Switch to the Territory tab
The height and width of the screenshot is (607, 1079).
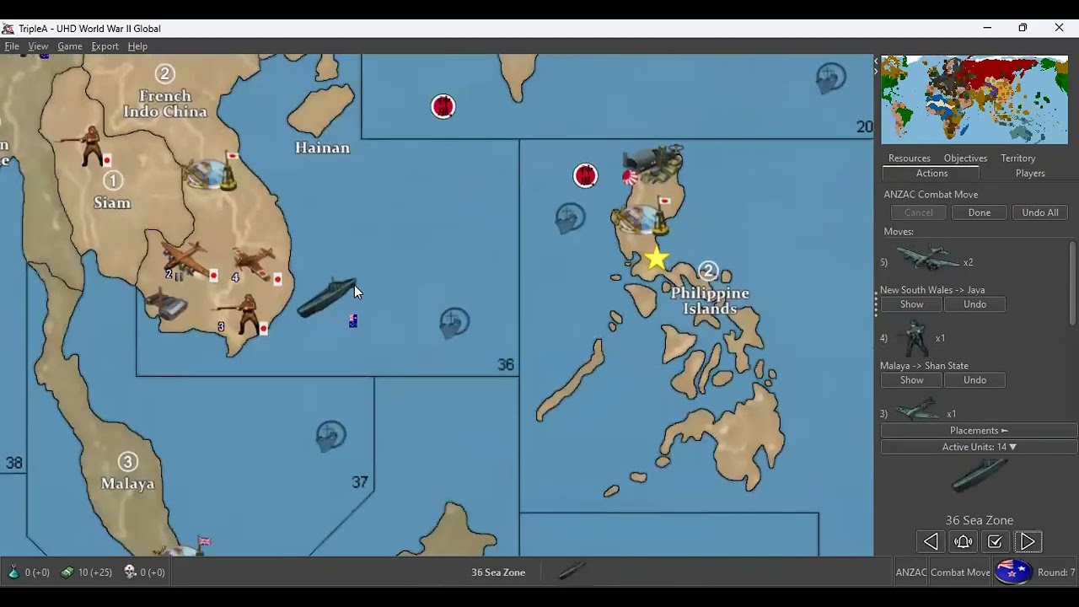click(1018, 158)
